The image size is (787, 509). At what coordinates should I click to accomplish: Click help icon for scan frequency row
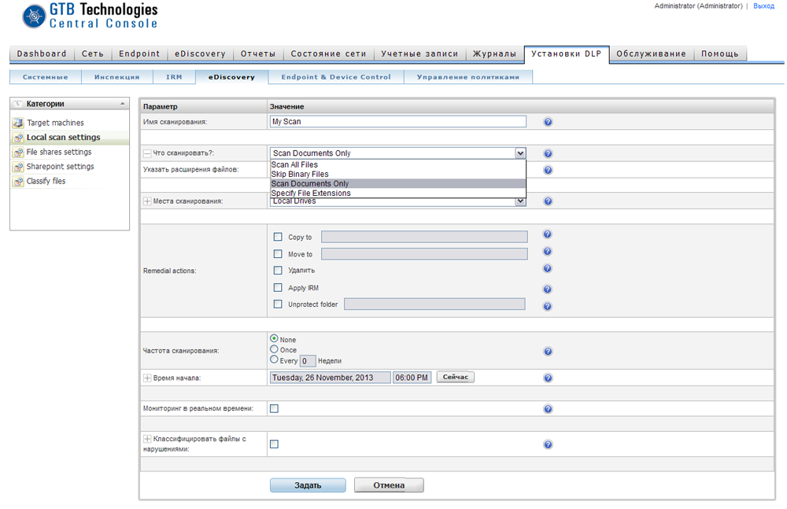(x=548, y=352)
